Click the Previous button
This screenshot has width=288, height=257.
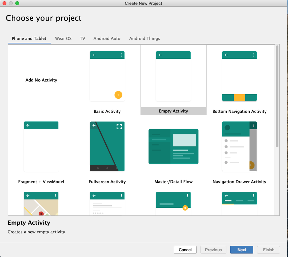pyautogui.click(x=213, y=250)
